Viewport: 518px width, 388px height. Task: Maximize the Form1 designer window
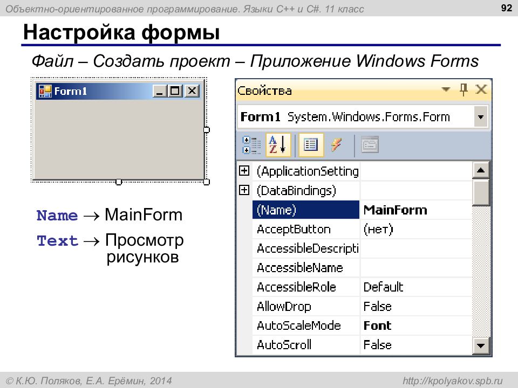pyautogui.click(x=175, y=91)
